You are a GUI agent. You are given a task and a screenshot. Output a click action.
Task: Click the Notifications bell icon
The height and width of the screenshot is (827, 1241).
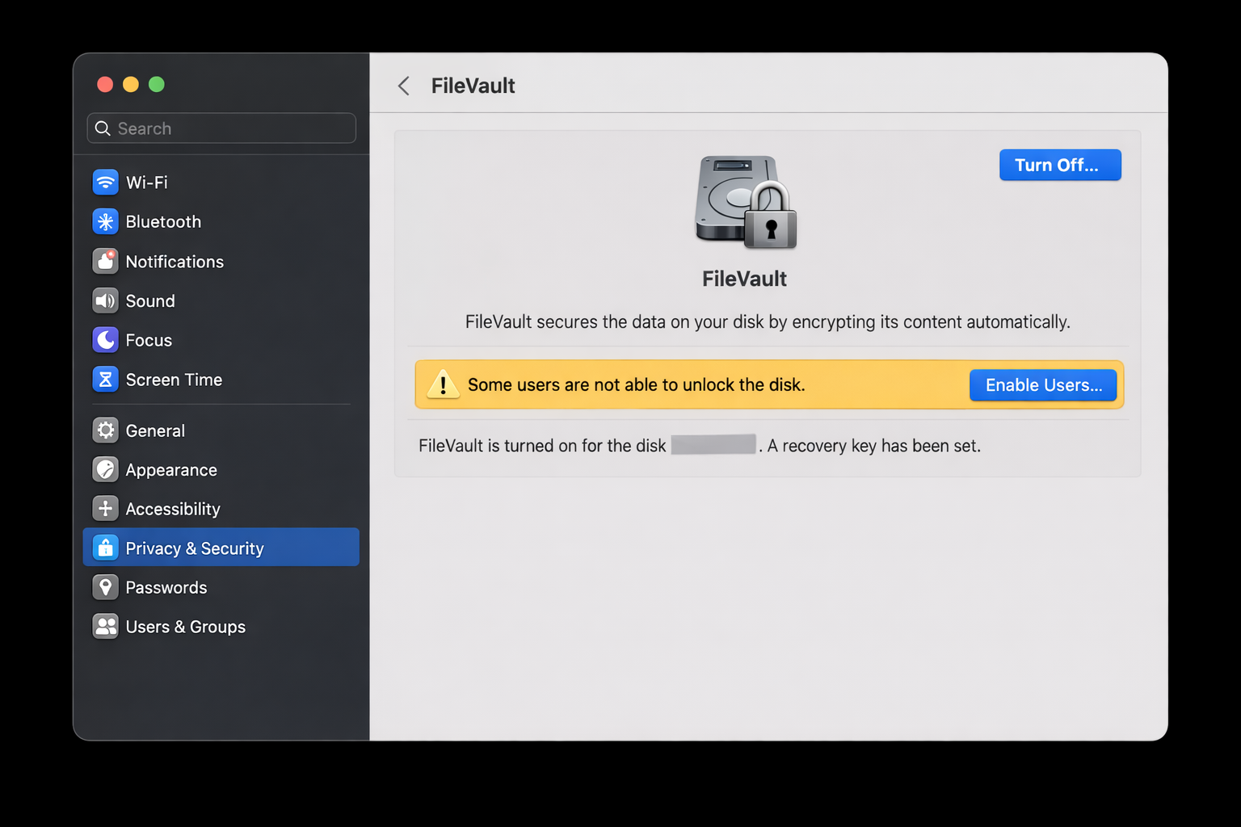pyautogui.click(x=105, y=261)
